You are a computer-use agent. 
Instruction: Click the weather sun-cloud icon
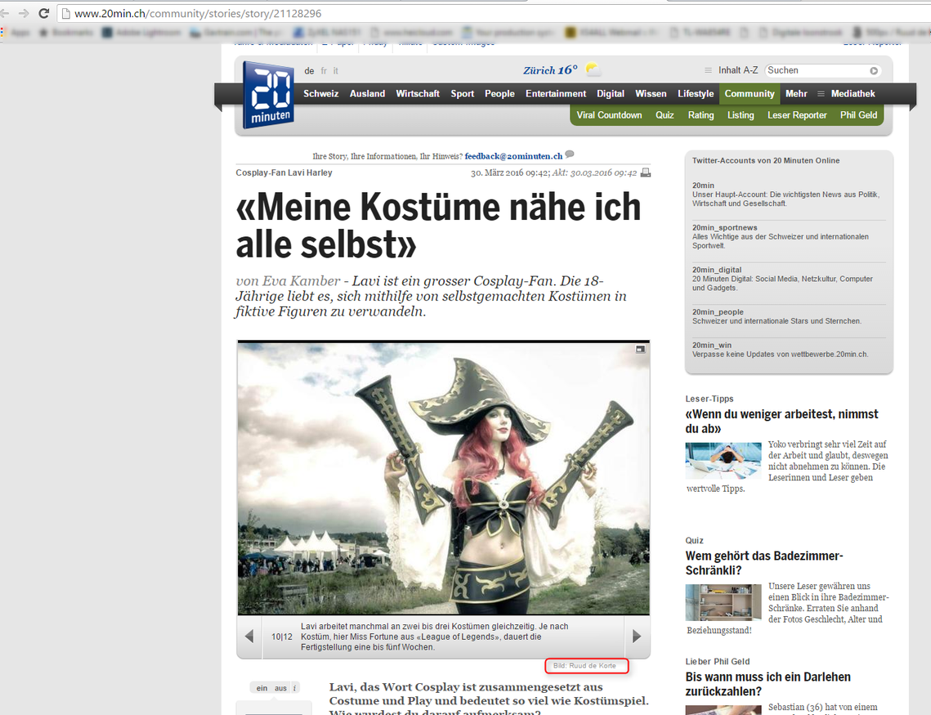pyautogui.click(x=592, y=69)
